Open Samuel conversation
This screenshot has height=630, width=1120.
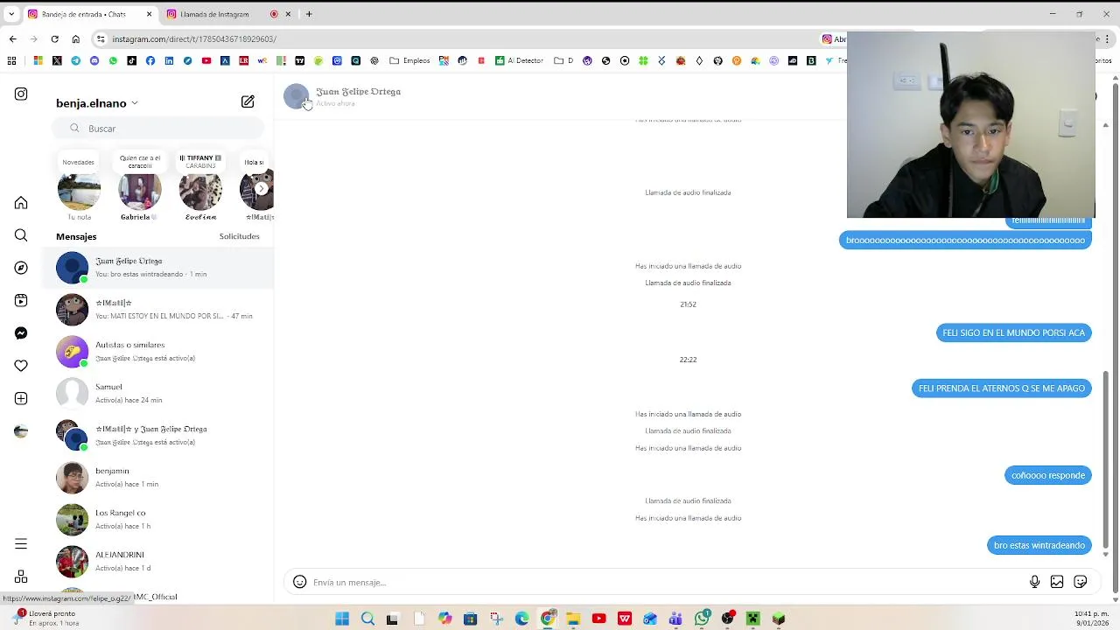158,393
